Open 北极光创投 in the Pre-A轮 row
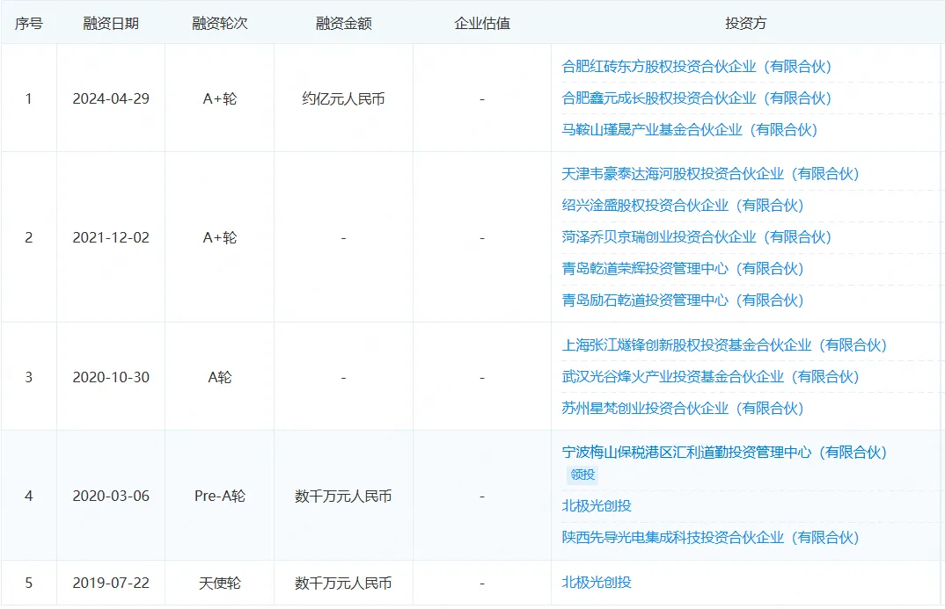 click(x=597, y=505)
